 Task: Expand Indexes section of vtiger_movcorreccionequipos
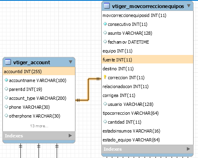pos(188,149)
